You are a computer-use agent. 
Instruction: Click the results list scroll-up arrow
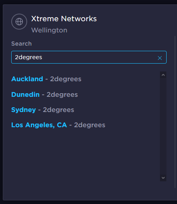[x=163, y=75]
